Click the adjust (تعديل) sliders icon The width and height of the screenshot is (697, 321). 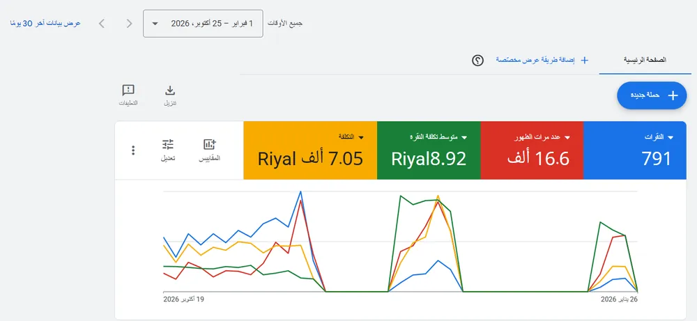(x=167, y=144)
